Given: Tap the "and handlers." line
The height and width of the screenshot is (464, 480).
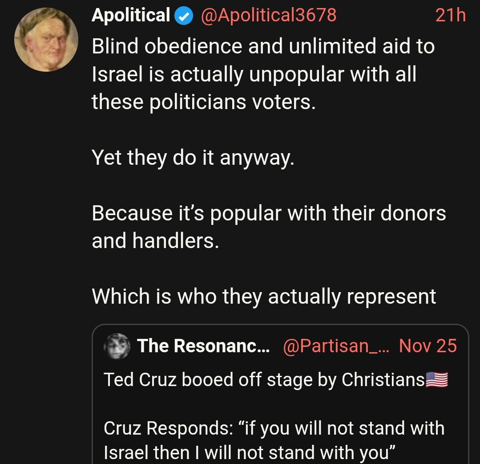Looking at the screenshot, I should tap(155, 241).
